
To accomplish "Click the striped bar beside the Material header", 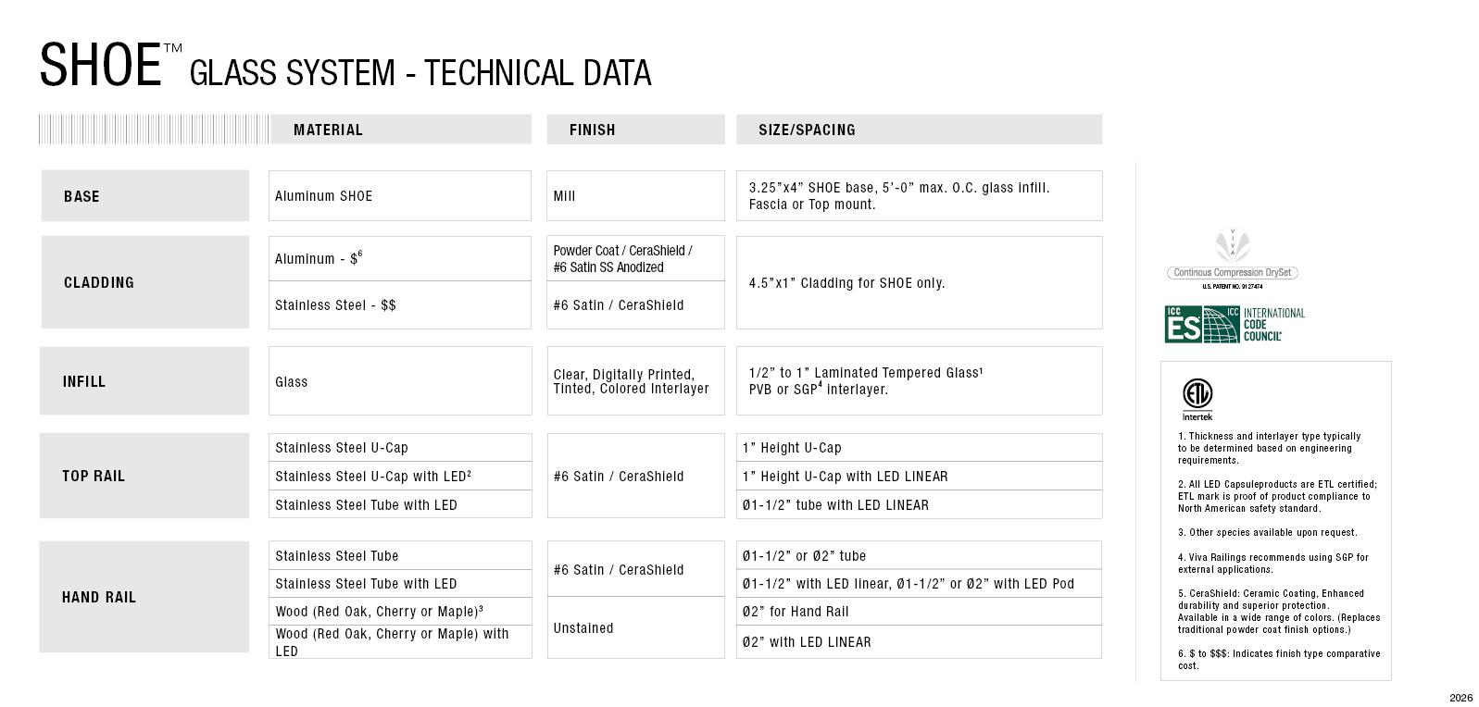I will [153, 130].
